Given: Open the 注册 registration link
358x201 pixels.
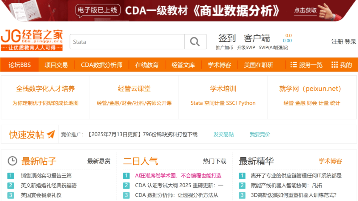Looking at the screenshot, I should 337,42.
